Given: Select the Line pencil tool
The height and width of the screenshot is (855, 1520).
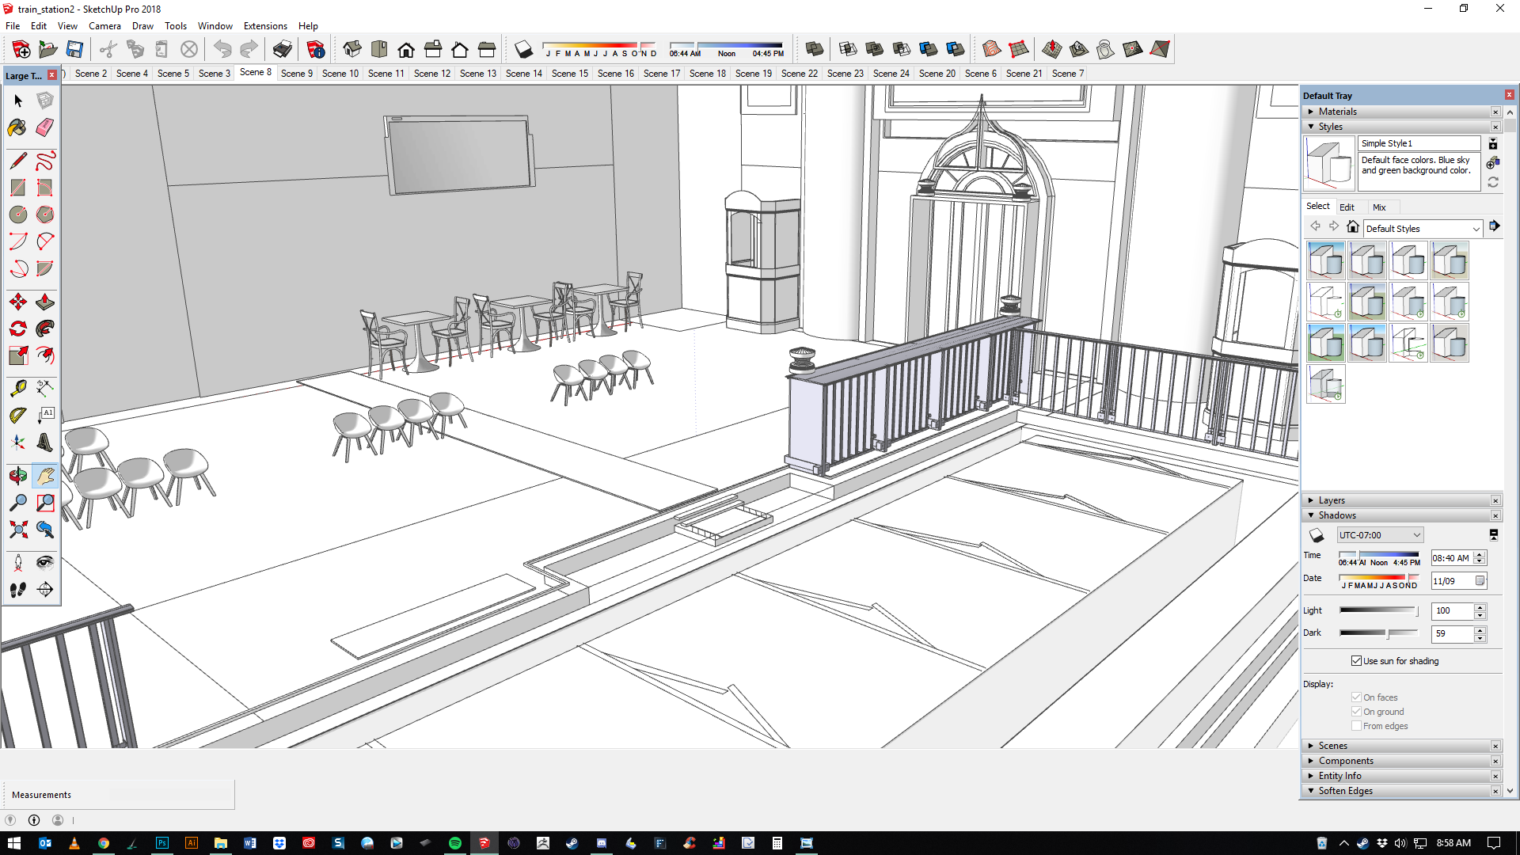Looking at the screenshot, I should pyautogui.click(x=18, y=161).
